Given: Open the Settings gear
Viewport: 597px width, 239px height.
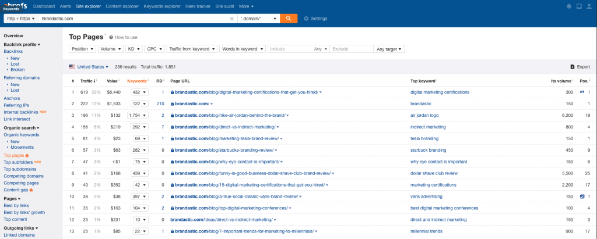Looking at the screenshot, I should (306, 19).
